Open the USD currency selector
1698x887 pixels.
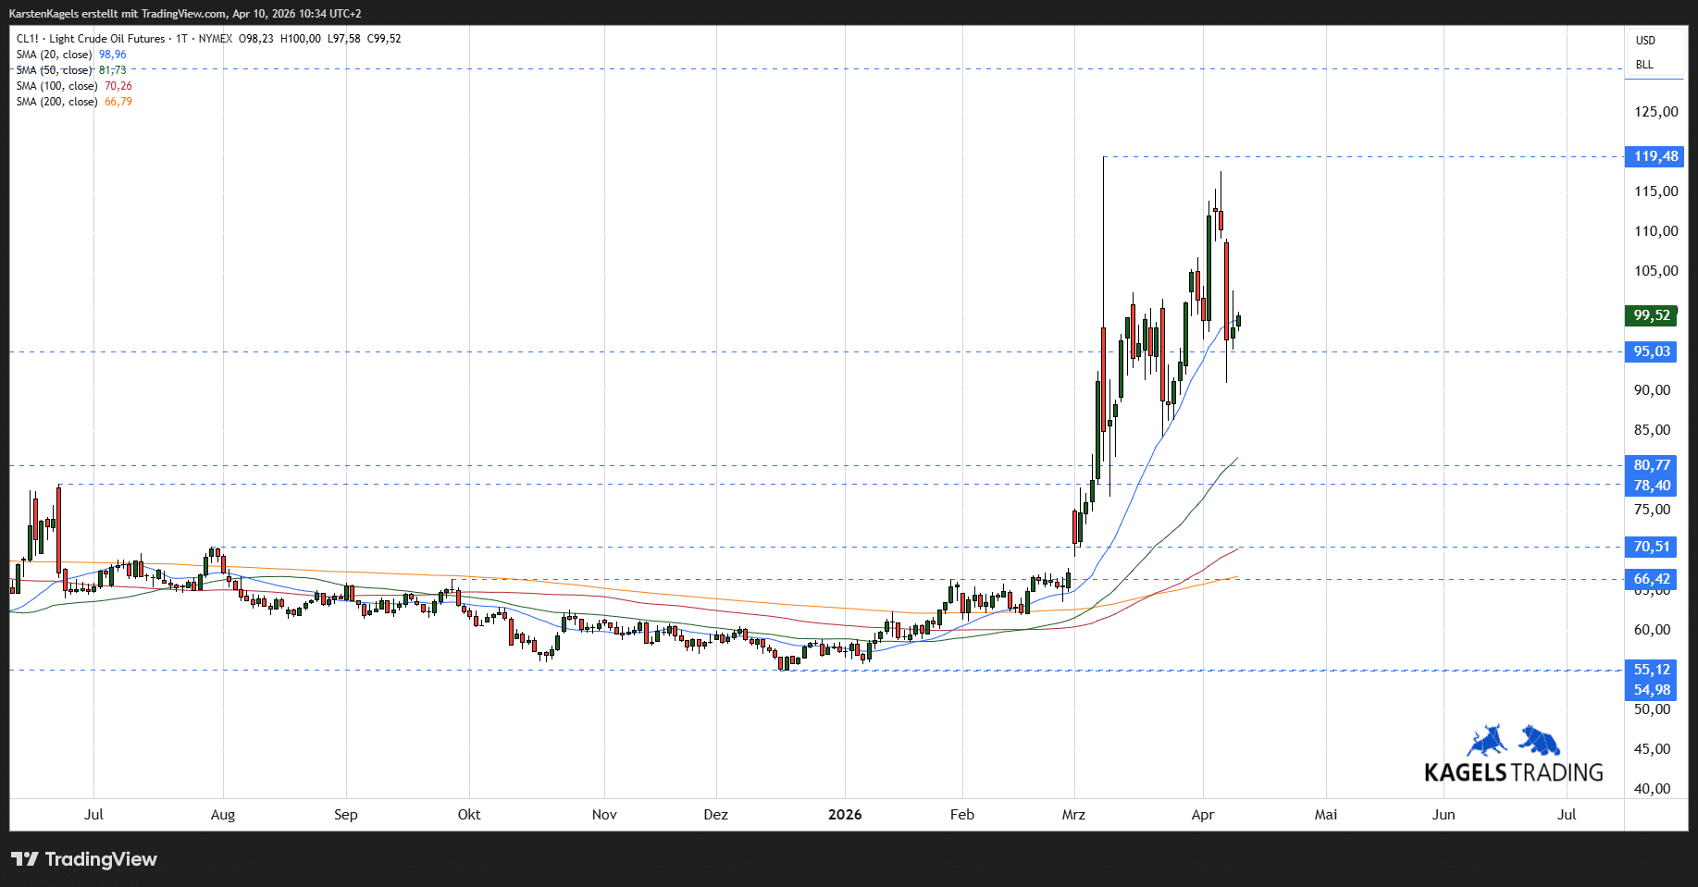tap(1645, 41)
